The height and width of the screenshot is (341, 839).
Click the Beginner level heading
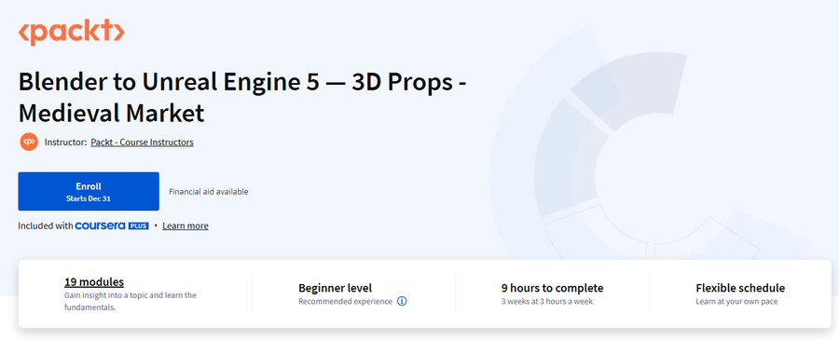pos(335,288)
